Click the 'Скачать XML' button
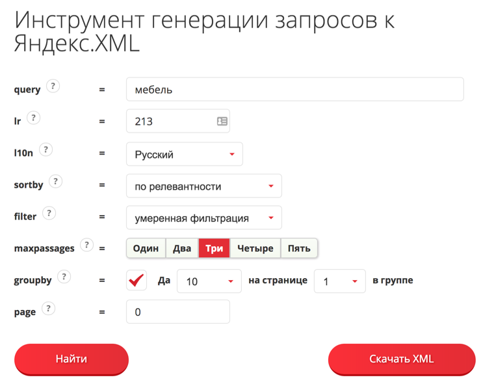This screenshot has height=384, width=481. pyautogui.click(x=402, y=359)
